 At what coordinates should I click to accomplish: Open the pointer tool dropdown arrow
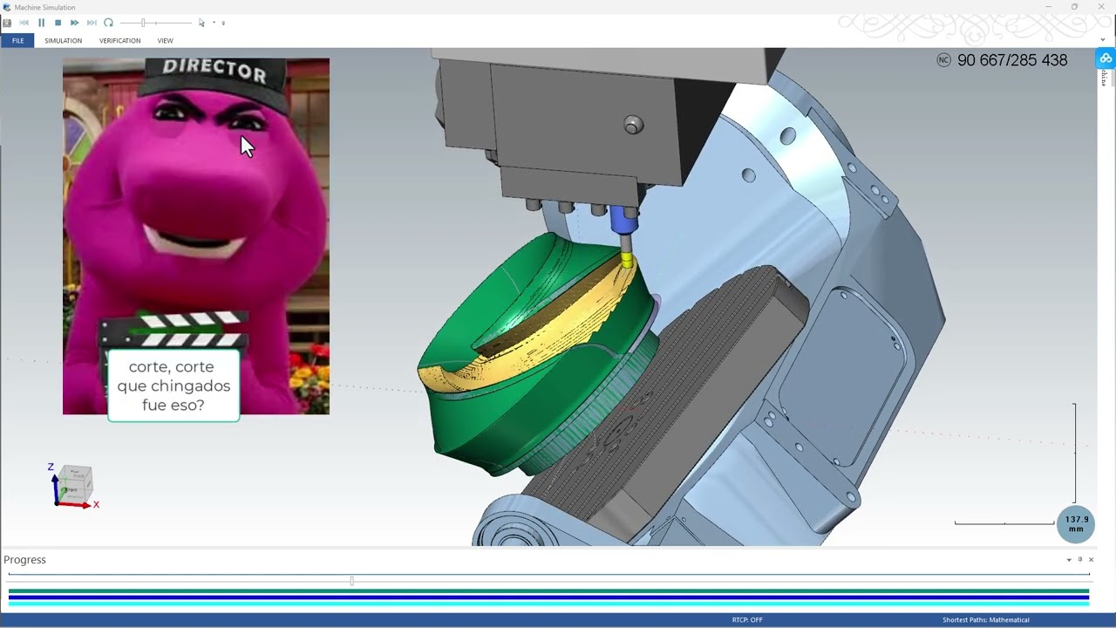click(x=214, y=23)
